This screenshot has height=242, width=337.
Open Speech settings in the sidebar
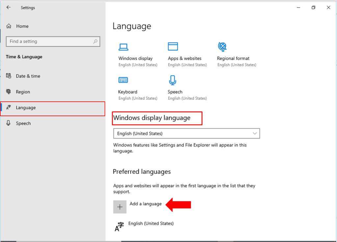point(23,123)
